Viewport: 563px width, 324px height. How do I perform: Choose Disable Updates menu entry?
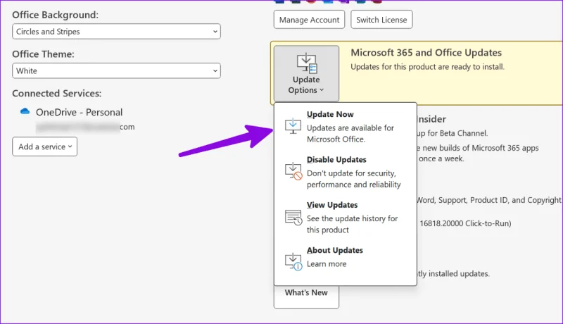(346, 172)
